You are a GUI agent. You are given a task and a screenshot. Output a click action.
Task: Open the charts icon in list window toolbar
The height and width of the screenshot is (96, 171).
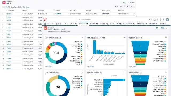click(x=131, y=7)
